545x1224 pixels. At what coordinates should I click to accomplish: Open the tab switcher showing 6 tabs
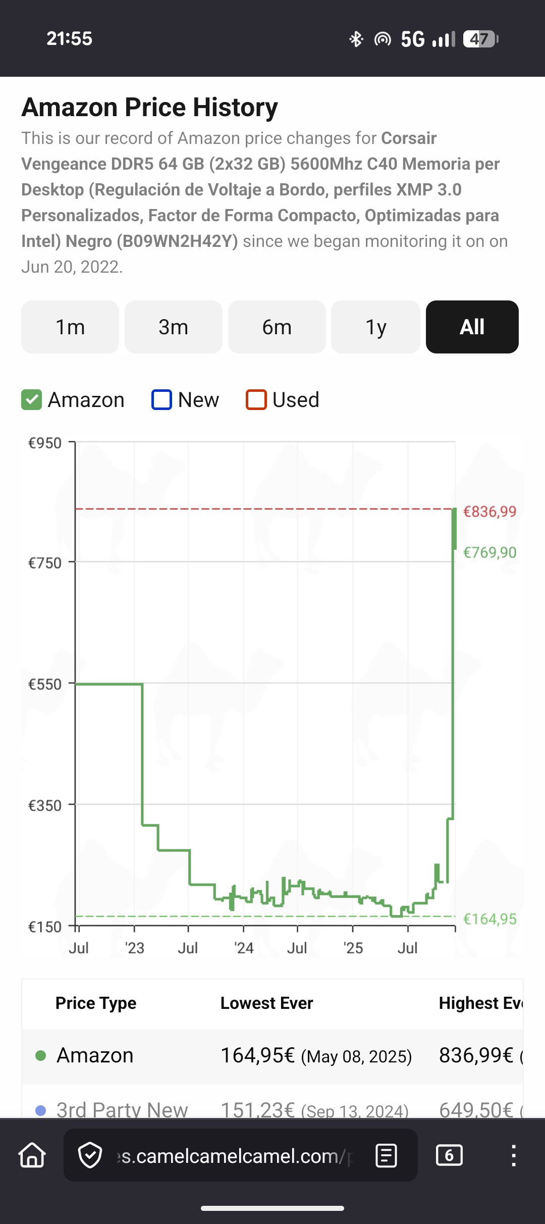click(449, 1155)
